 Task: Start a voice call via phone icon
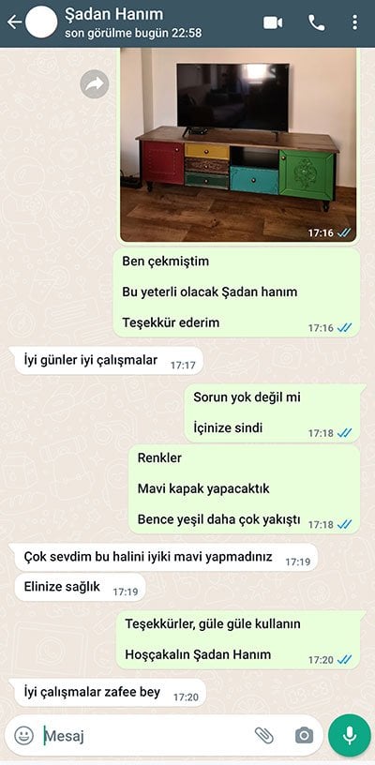coord(317,22)
